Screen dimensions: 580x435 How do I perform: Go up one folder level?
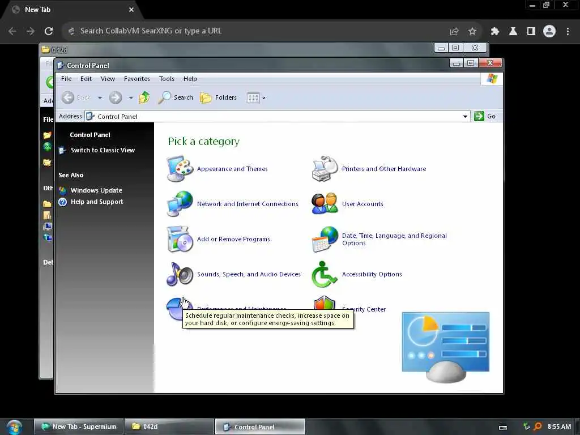[x=144, y=97]
